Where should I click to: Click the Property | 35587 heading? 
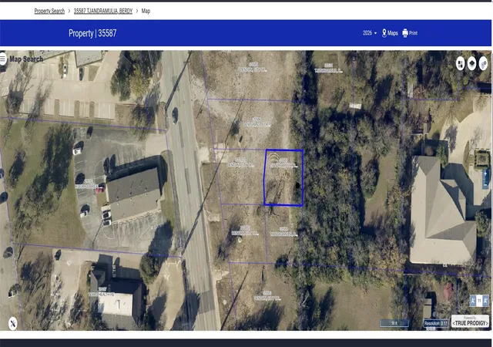[92, 33]
